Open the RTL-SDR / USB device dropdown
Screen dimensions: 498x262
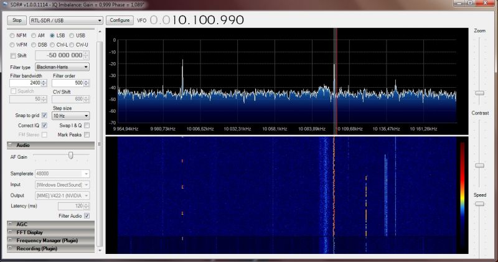(x=66, y=21)
